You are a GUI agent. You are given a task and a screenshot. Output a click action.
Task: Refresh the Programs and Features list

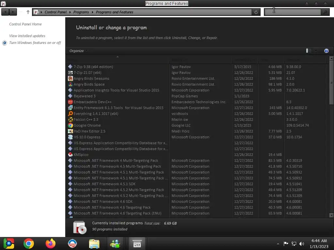point(256,12)
